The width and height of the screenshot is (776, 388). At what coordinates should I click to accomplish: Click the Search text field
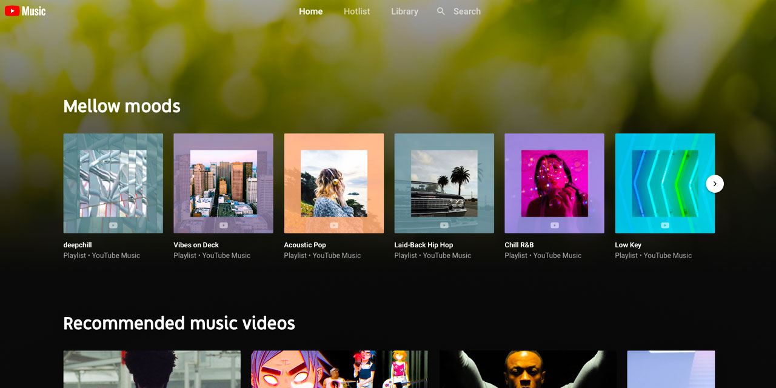click(467, 12)
